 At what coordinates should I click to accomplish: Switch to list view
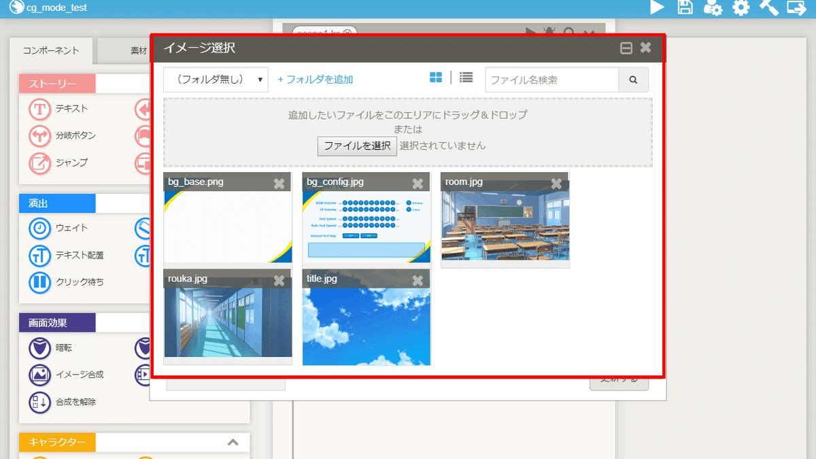click(x=466, y=78)
